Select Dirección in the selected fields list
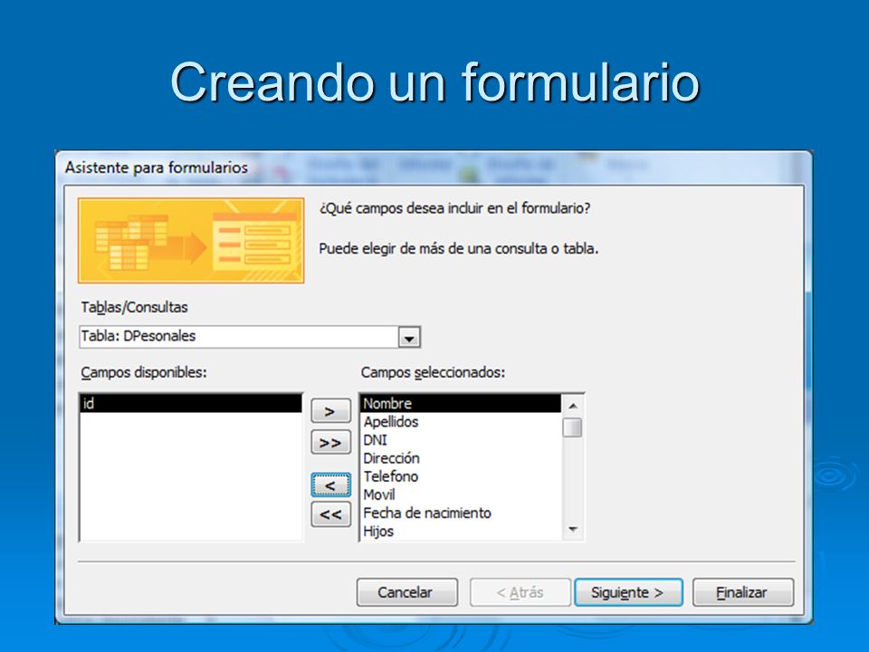The image size is (869, 652). click(461, 458)
